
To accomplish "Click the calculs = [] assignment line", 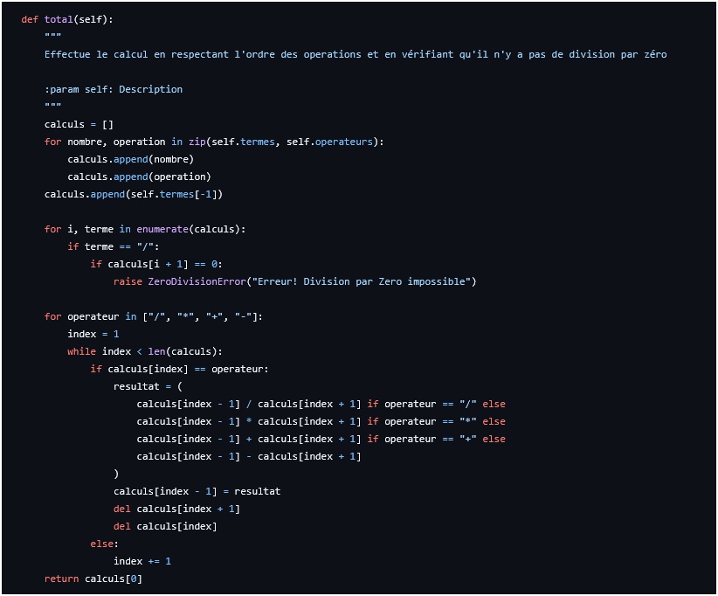I will coord(79,123).
